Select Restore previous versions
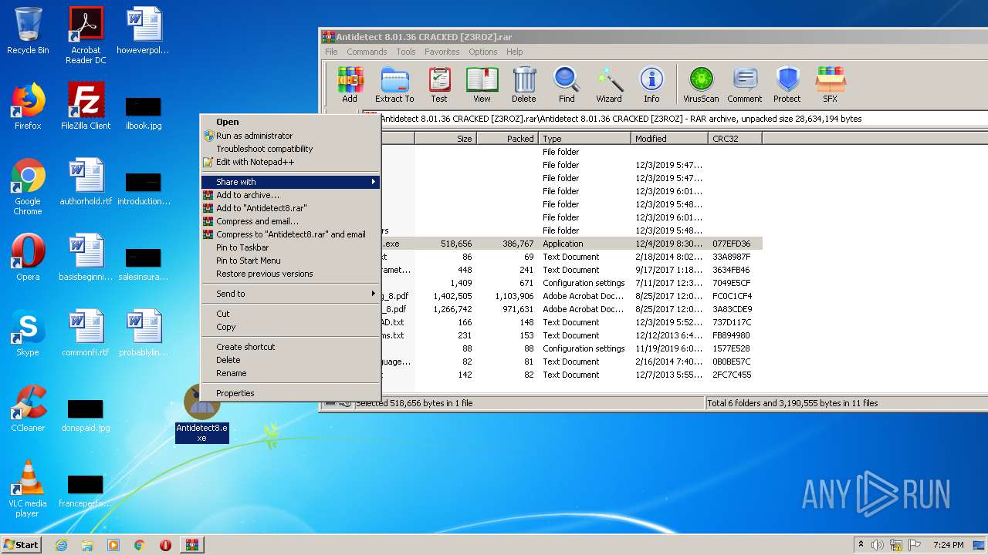The image size is (988, 555). [x=290, y=274]
